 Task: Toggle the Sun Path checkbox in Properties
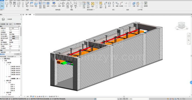[x=10, y=48]
